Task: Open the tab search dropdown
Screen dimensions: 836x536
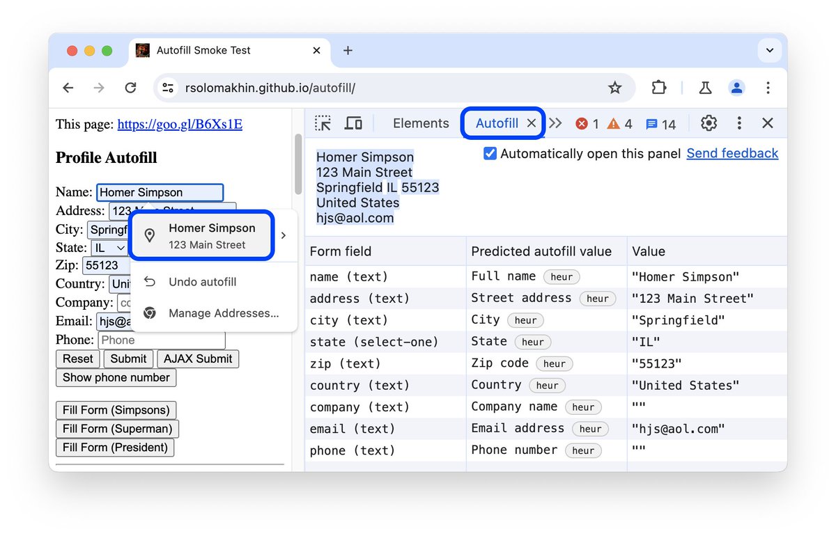Action: click(770, 50)
